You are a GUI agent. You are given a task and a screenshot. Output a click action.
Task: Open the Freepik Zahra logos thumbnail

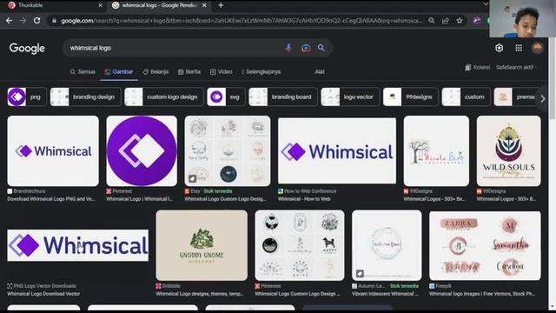485,245
